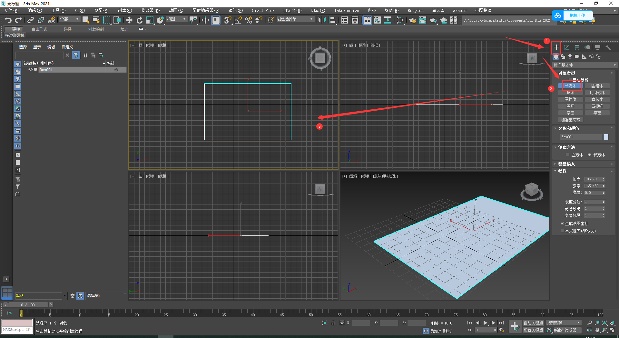The width and height of the screenshot is (619, 338).
Task: Click the object color swatch beside Box001 name
Action: click(x=606, y=137)
